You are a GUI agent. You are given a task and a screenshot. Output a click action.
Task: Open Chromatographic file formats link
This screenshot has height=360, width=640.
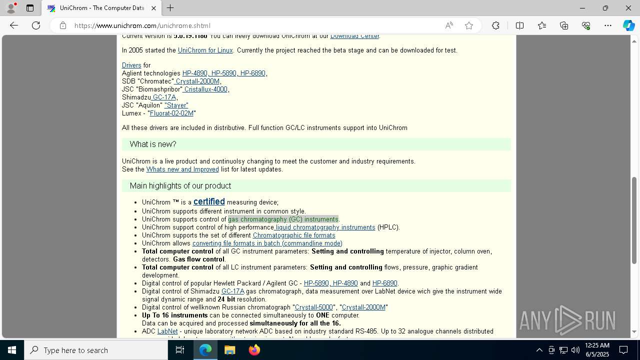[x=294, y=235]
